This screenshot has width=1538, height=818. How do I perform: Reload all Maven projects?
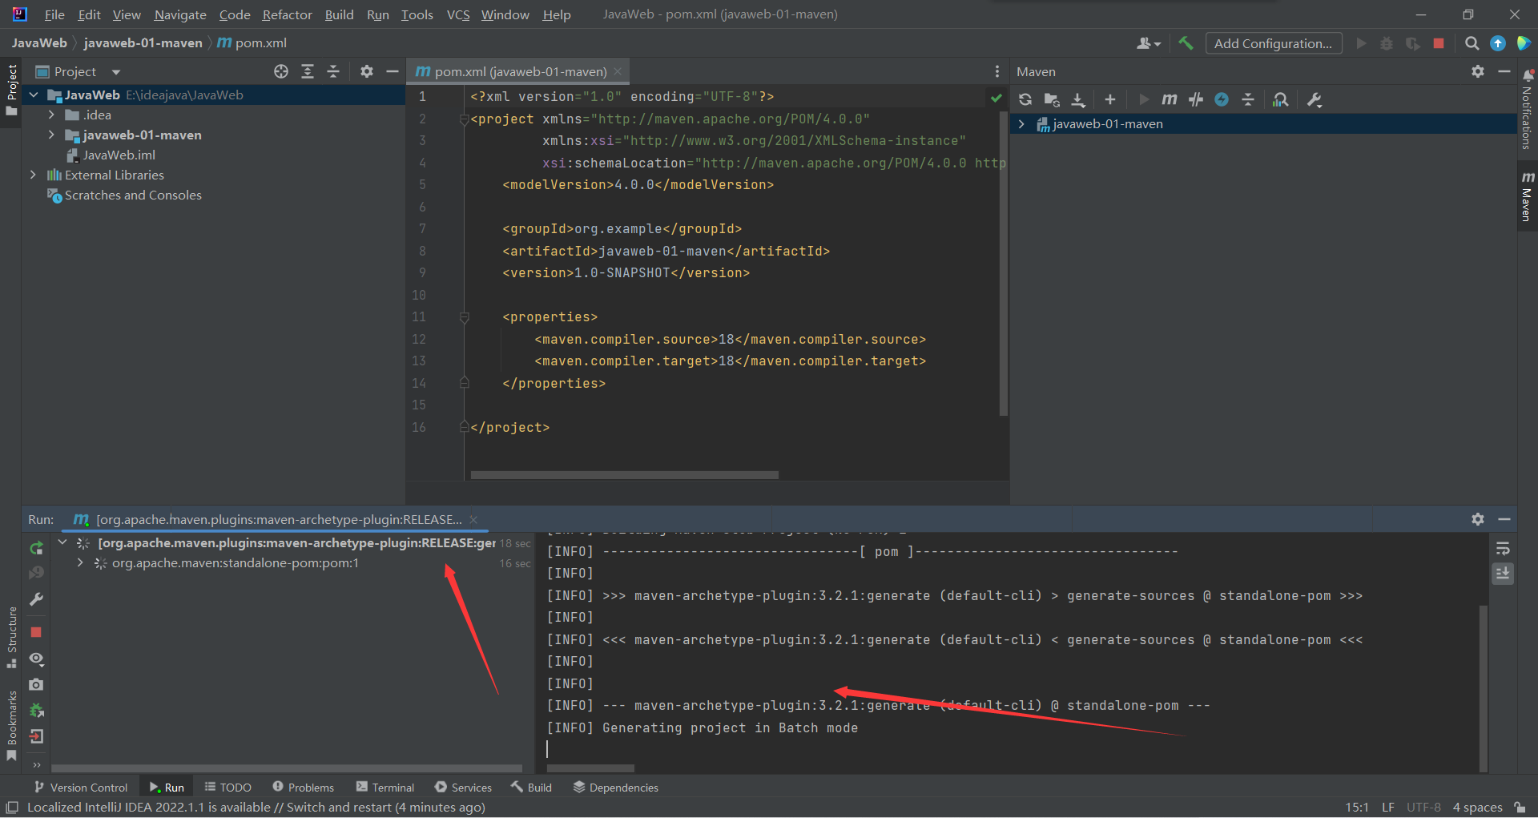click(x=1025, y=99)
